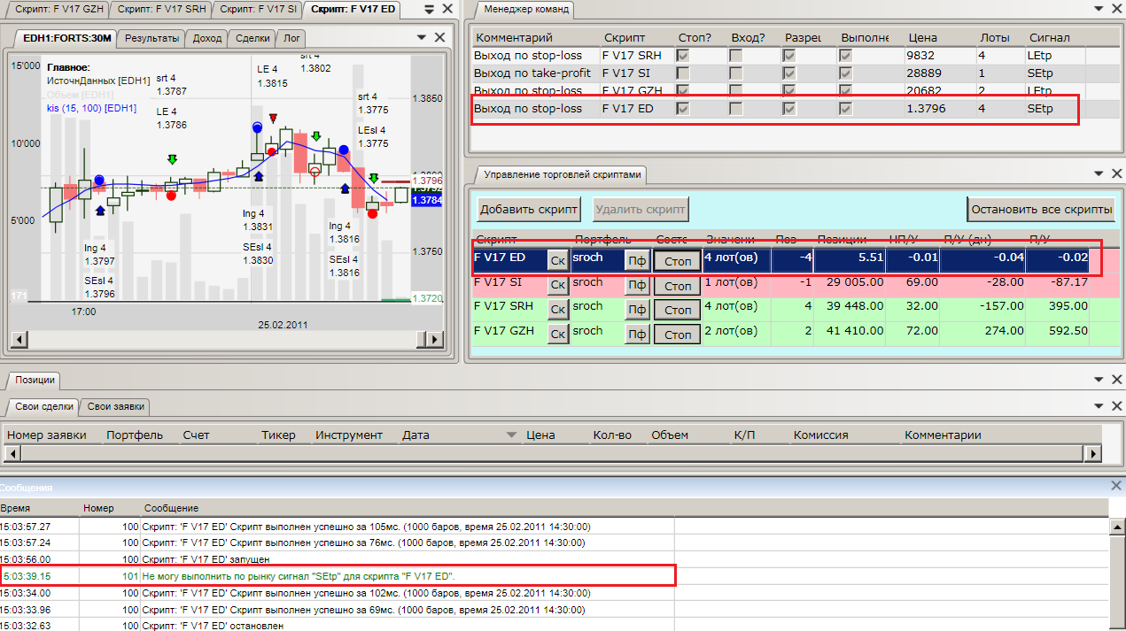Image resolution: width=1126 pixels, height=631 pixels.
Task: Toggle Вход? checkbox for F V17 SRH command
Action: point(735,55)
